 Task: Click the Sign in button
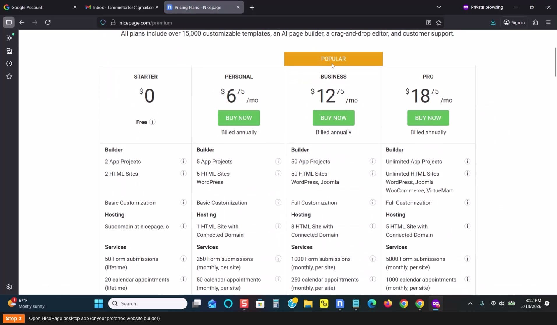click(x=514, y=22)
